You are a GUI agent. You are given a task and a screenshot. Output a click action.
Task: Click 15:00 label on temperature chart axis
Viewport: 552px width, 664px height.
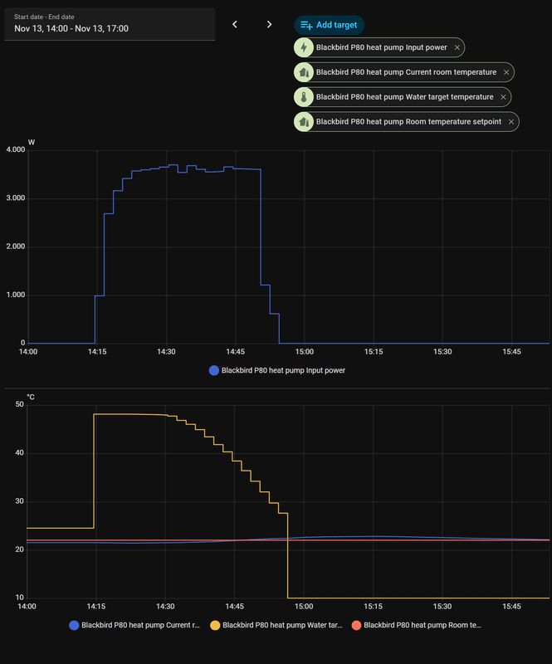click(x=304, y=607)
